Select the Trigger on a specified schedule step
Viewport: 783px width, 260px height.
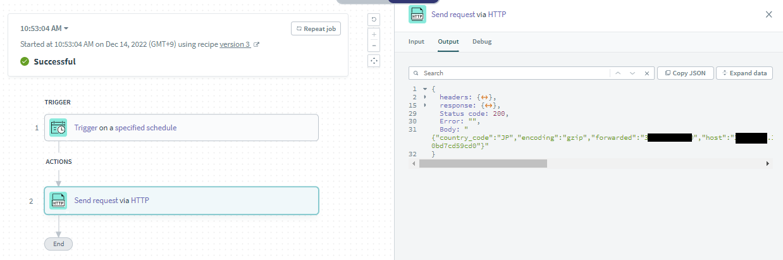pos(181,127)
